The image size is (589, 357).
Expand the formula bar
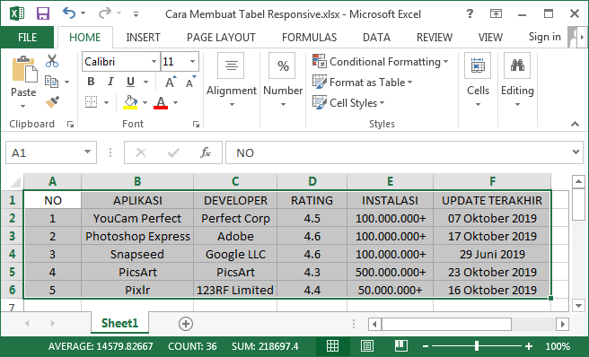pyautogui.click(x=576, y=152)
